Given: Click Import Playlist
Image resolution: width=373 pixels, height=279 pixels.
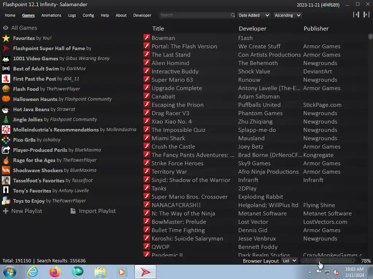Looking at the screenshot, I should click(x=93, y=211).
